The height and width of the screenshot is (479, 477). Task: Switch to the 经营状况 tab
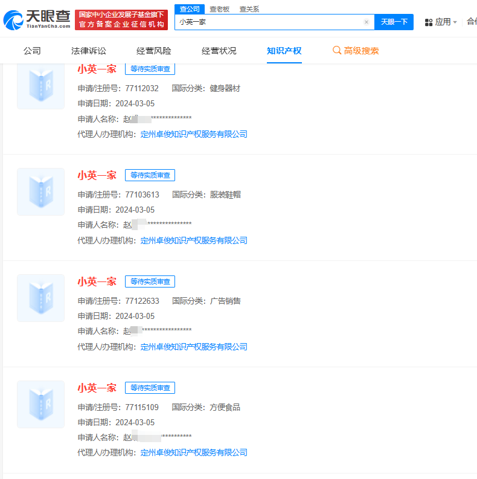(219, 51)
